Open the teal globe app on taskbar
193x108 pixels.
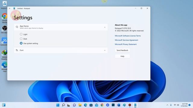tap(124, 105)
